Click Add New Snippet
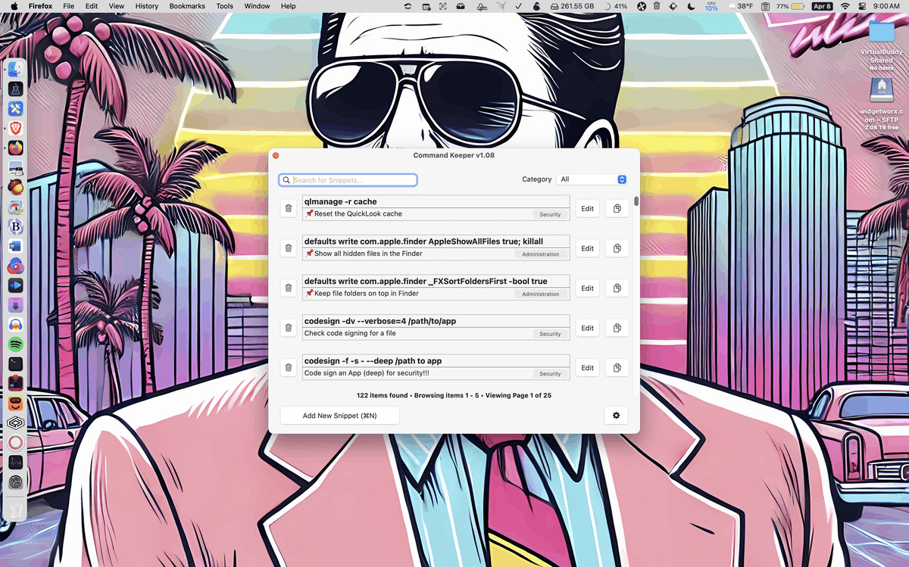The height and width of the screenshot is (567, 909). [339, 415]
